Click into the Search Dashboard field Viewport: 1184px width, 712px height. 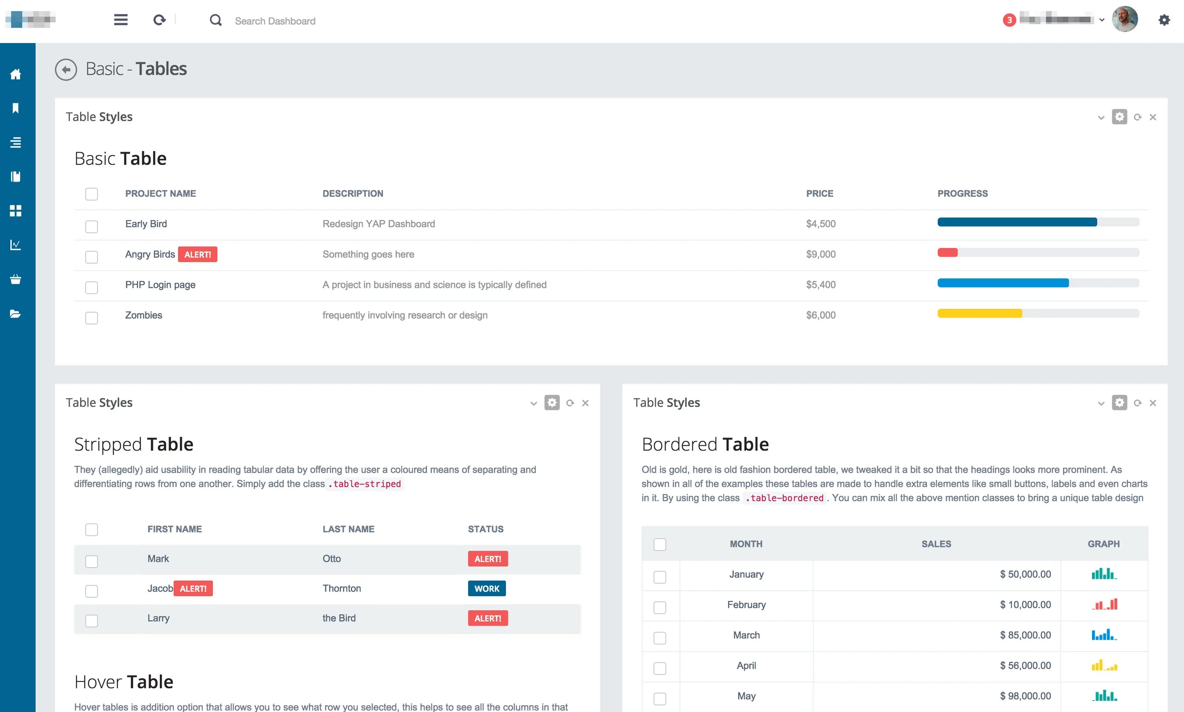pos(275,21)
